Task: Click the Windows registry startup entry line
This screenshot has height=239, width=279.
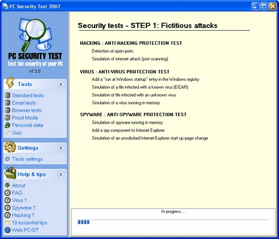Action: click(x=145, y=79)
